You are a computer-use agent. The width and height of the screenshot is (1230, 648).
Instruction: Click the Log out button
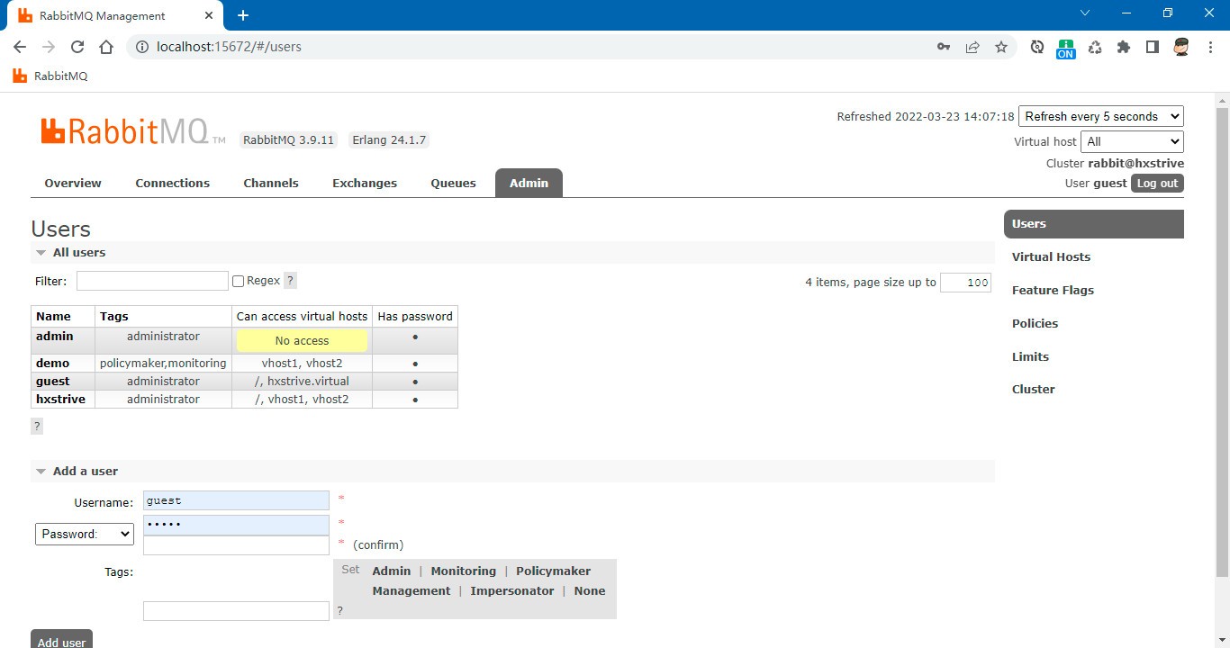[1157, 184]
